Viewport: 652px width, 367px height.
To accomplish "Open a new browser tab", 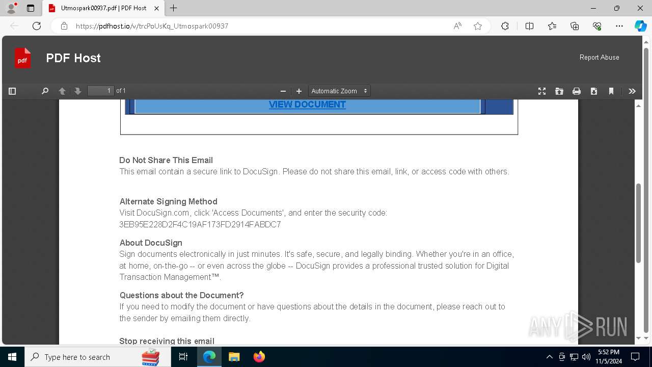I will (173, 8).
